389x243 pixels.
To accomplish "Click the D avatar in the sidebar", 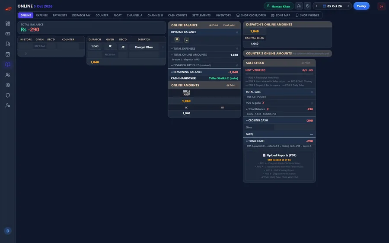I will click(8, 231).
